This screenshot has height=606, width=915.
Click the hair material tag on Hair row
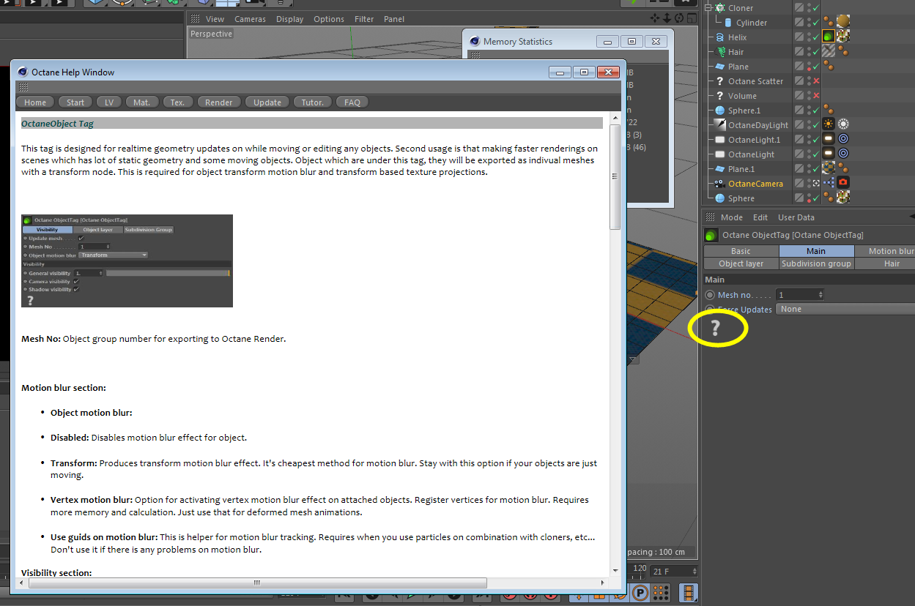tap(829, 50)
